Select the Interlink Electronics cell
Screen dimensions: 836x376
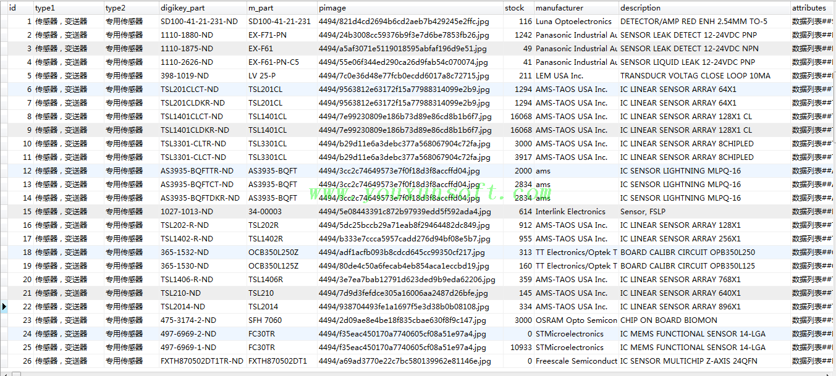click(x=576, y=212)
